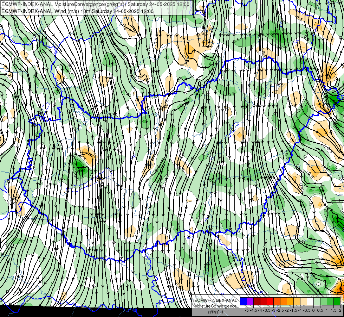Select the pale peach swatch between -1 and -0.5
Image resolution: width=344 pixels, height=317 pixels.
(x=304, y=301)
